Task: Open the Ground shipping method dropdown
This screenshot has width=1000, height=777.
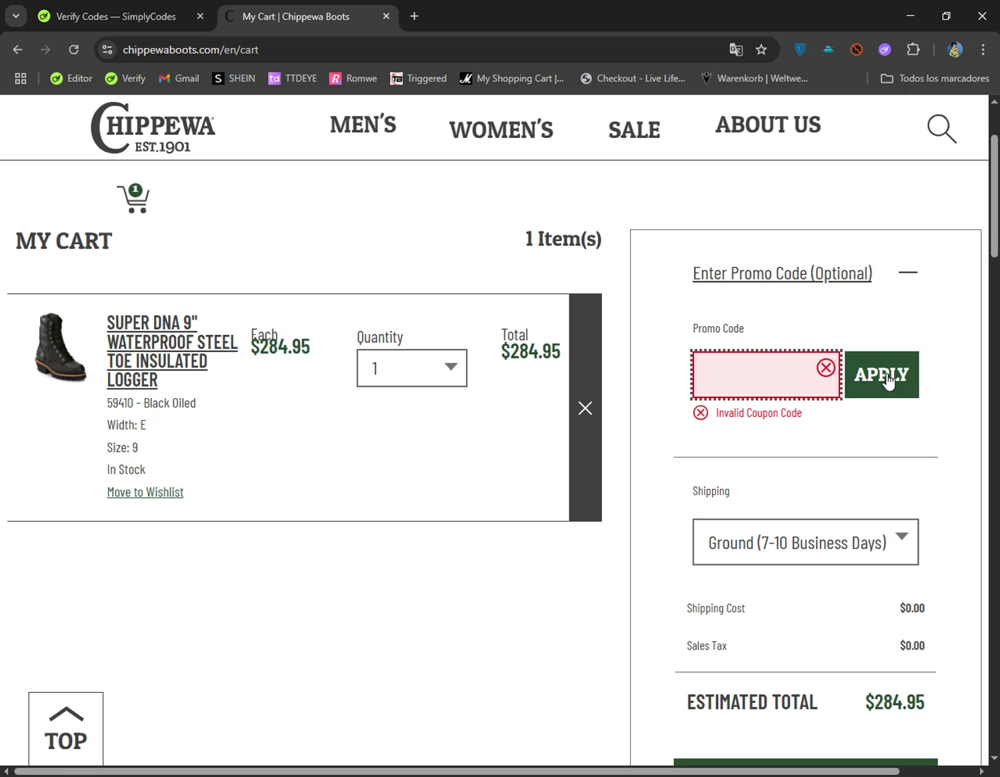Action: [x=805, y=542]
